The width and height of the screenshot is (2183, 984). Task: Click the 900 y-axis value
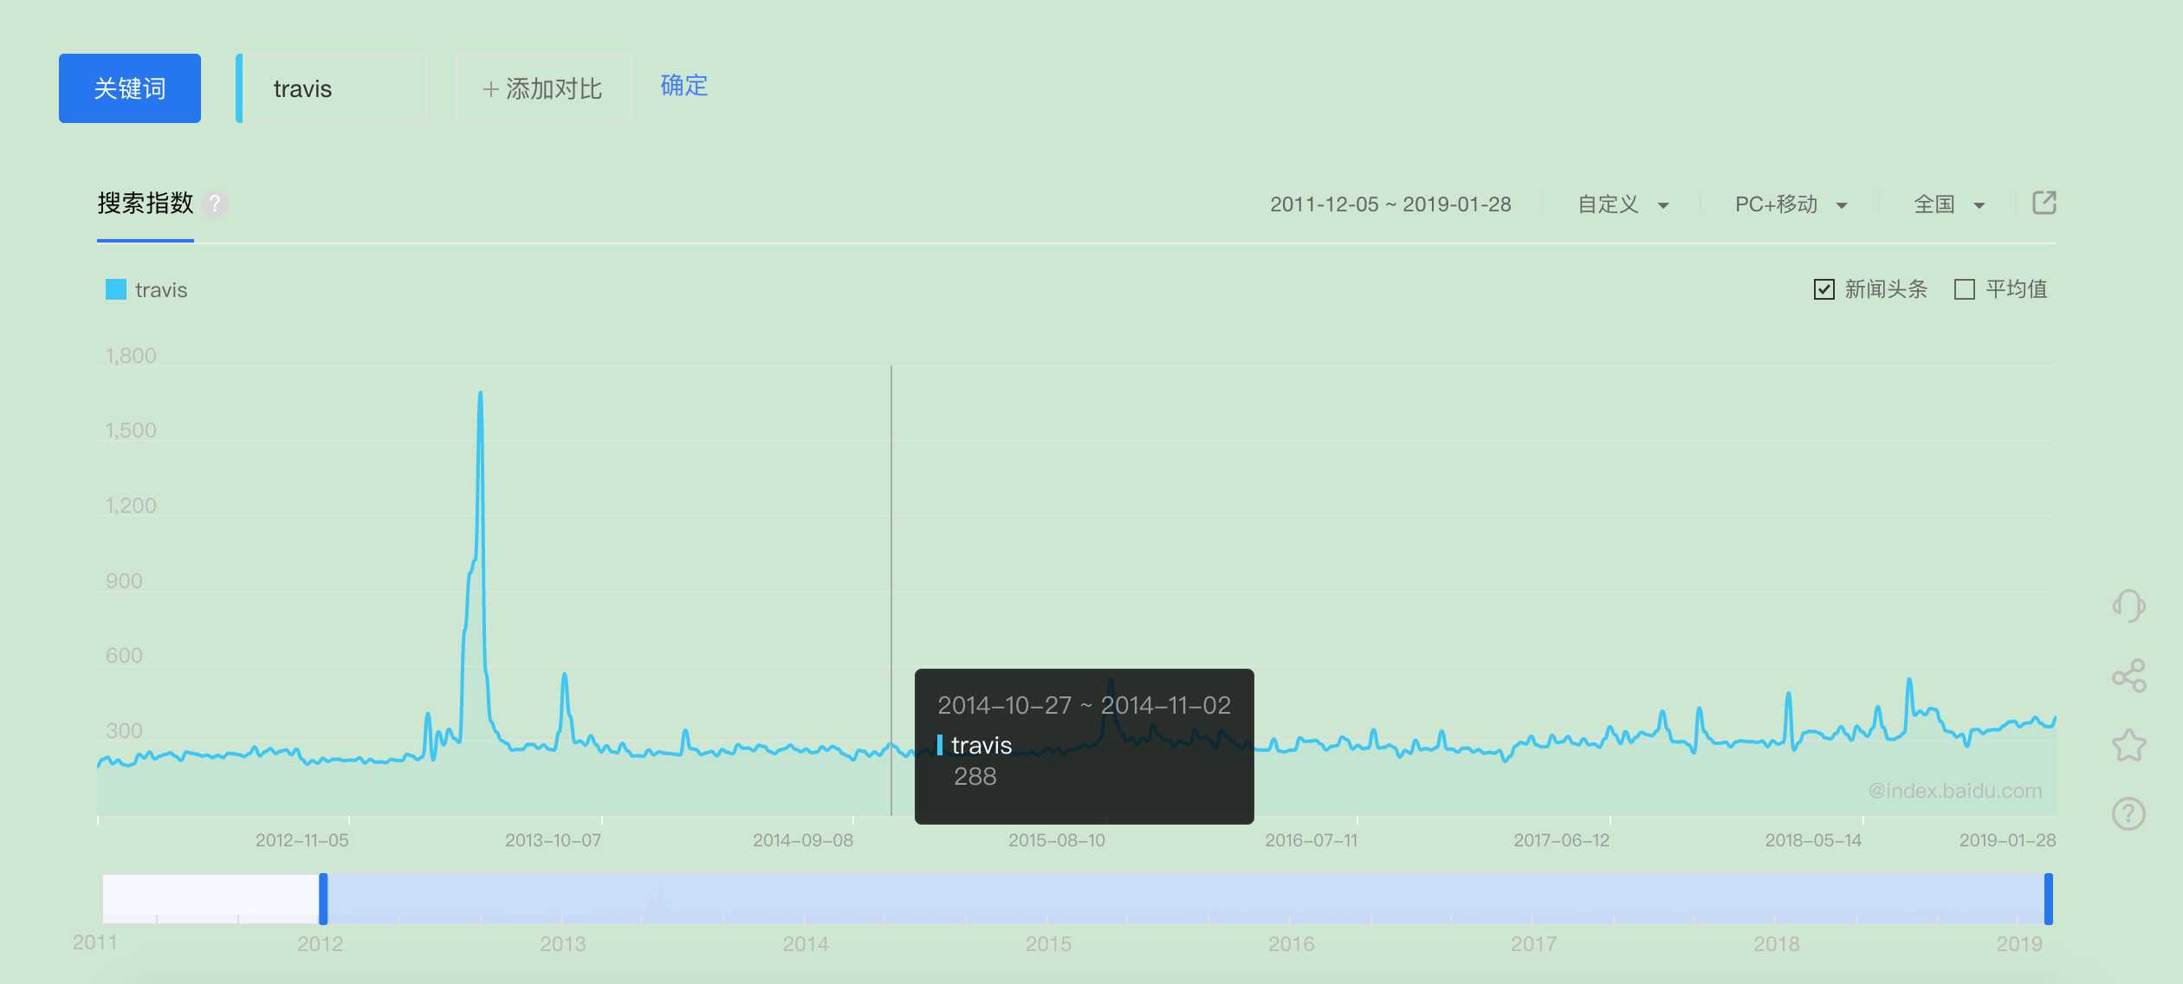(x=124, y=581)
